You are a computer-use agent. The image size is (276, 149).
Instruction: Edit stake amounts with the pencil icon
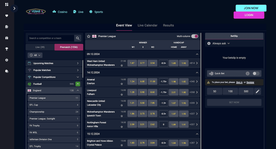click(257, 91)
